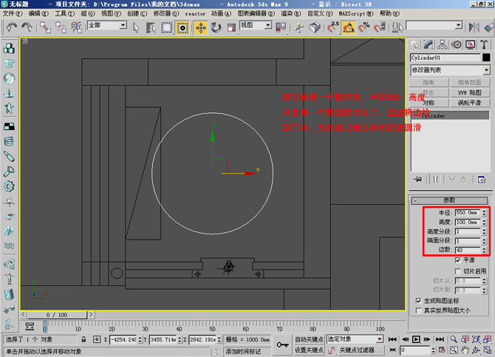Open the Utilities hammer panel tab
Viewport: 495px width, 357px height.
pyautogui.click(x=484, y=45)
